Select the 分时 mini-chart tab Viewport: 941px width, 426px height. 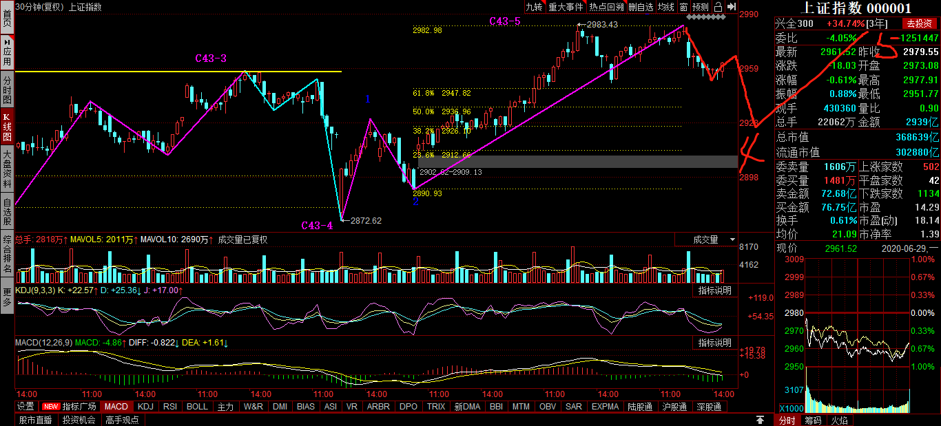pos(787,420)
